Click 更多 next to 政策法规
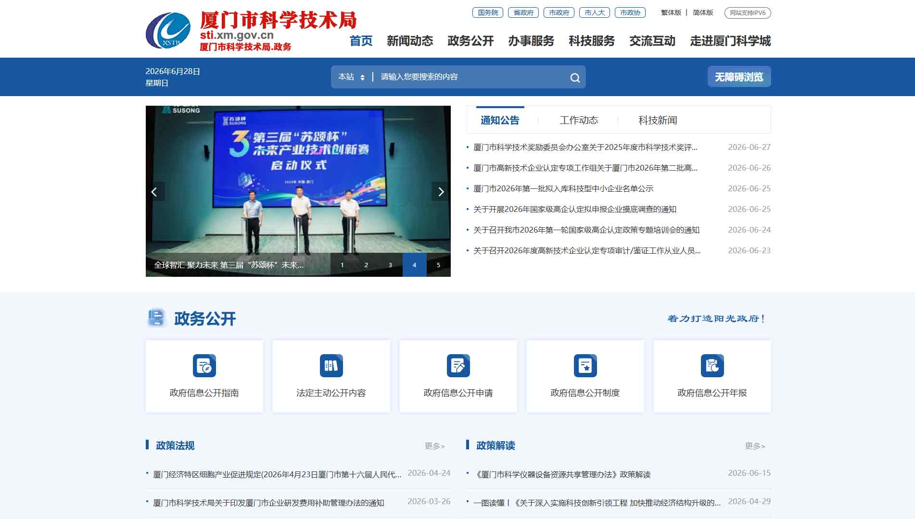Screen dimensions: 915x519 coord(435,446)
